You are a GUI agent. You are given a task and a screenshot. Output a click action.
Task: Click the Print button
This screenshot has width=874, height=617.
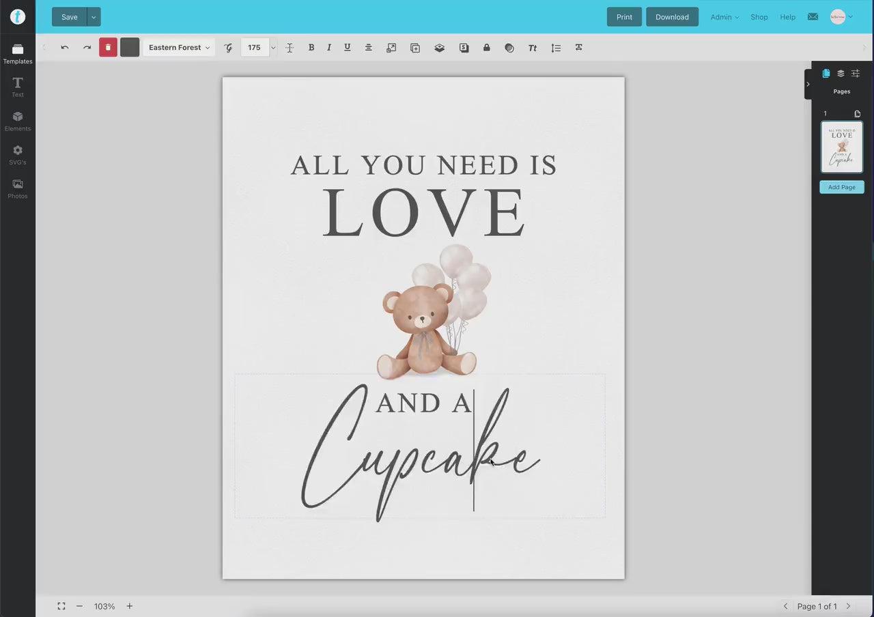(x=624, y=17)
